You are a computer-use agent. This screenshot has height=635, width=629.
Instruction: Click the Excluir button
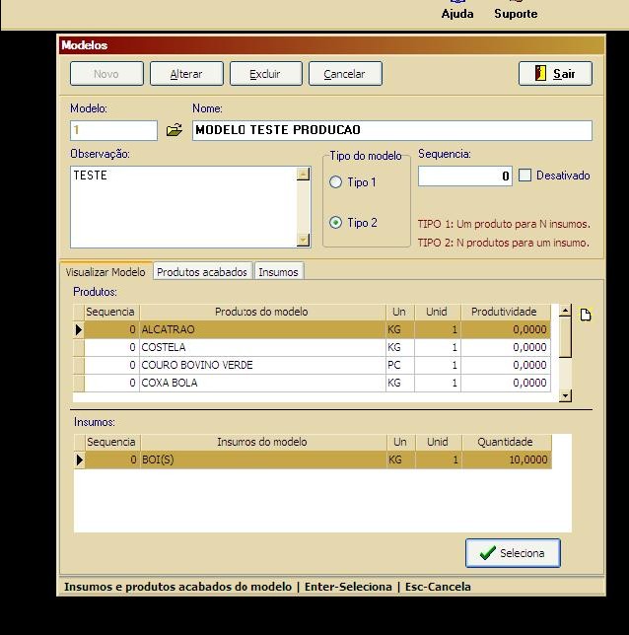coord(265,74)
